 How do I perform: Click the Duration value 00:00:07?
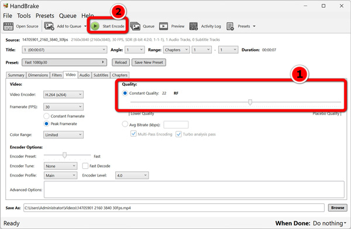tap(269, 50)
